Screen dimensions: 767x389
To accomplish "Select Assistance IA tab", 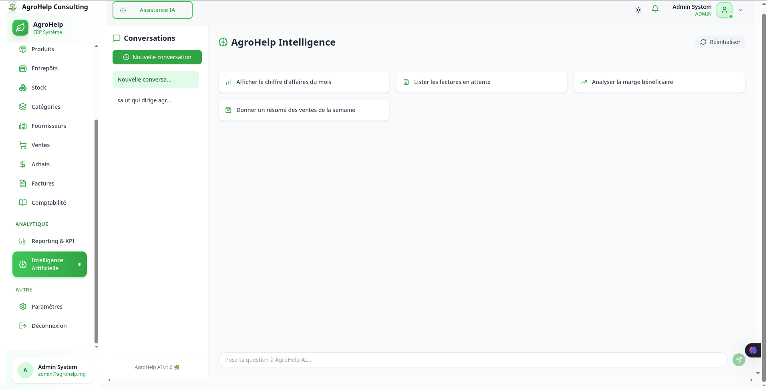I will tap(153, 10).
